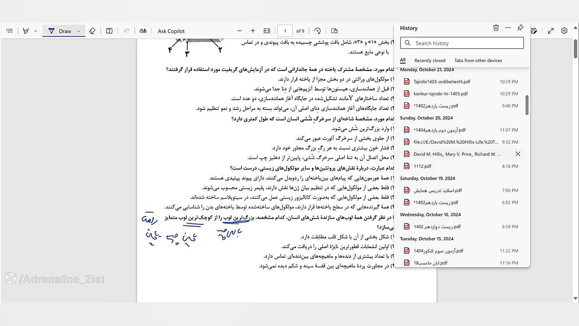Open konkur-tajrobi-tir-1403.pdf from history
The width and height of the screenshot is (579, 326).
pyautogui.click(x=462, y=94)
